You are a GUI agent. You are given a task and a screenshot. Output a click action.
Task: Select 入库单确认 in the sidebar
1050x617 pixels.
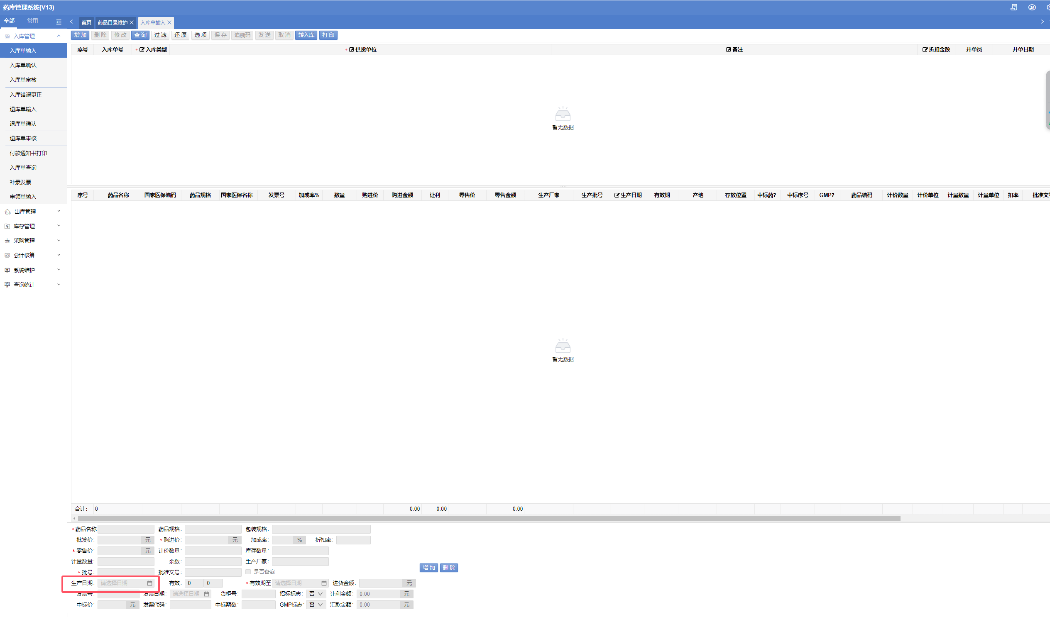pyautogui.click(x=23, y=65)
